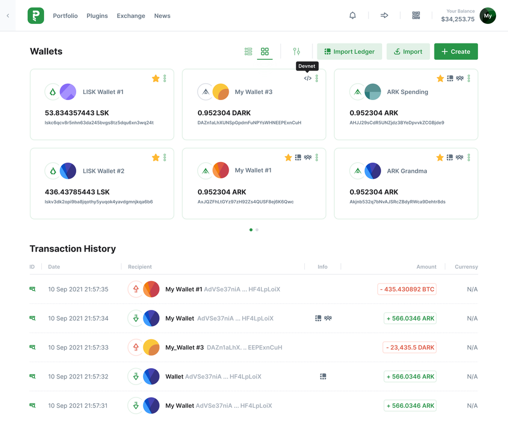
Task: Sort by the Date column header
Action: (x=54, y=266)
